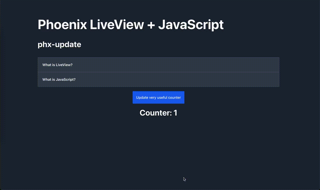Image resolution: width=320 pixels, height=190 pixels.
Task: Click the "Update very useful counter" button
Action: pos(158,97)
